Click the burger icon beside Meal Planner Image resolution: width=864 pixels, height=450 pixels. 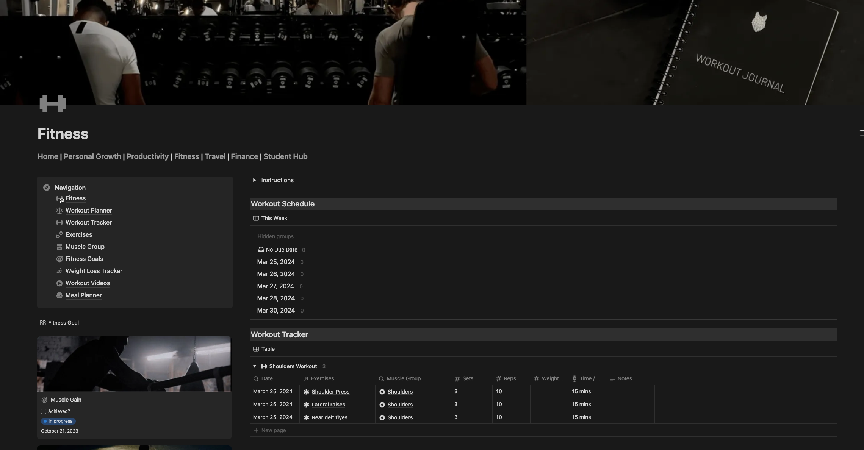59,295
